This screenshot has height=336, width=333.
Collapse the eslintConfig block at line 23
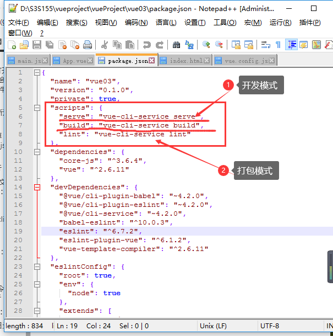pyautogui.click(x=37, y=267)
